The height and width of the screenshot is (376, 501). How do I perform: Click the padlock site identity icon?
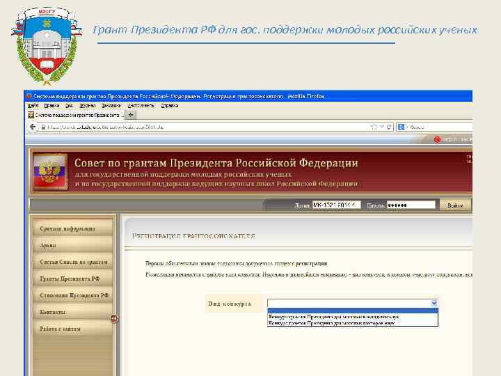pos(43,127)
